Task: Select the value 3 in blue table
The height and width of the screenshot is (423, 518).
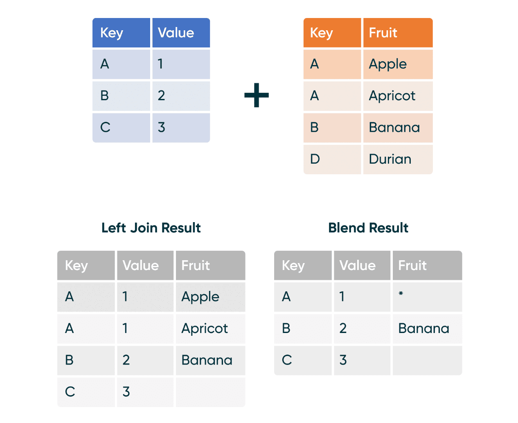Action: [x=181, y=128]
